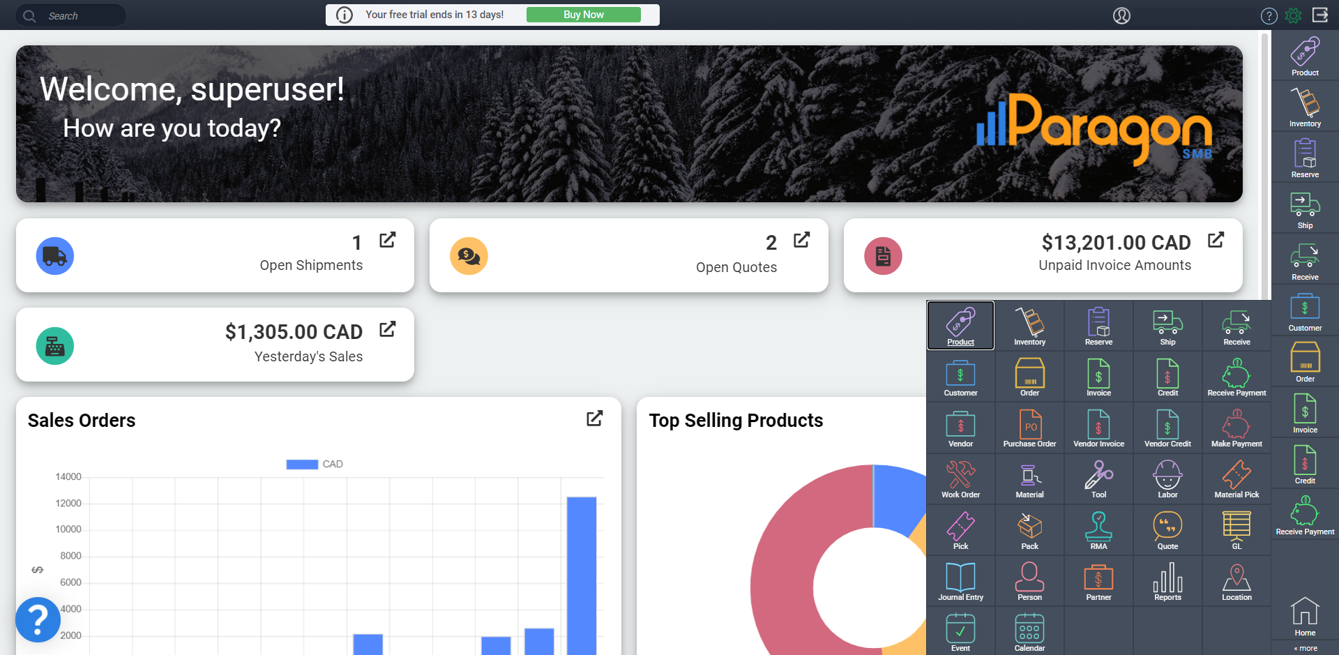Open the Open Quotes card external link
Image resolution: width=1339 pixels, height=655 pixels.
[x=802, y=240]
